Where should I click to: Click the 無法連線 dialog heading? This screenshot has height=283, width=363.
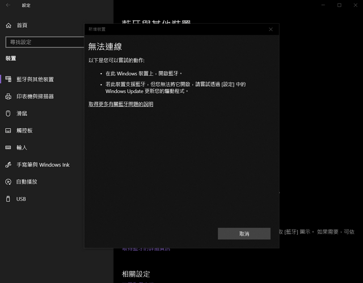tap(105, 47)
